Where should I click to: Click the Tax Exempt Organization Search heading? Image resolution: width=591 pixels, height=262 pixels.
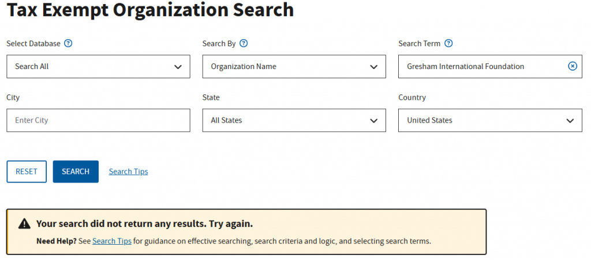click(x=151, y=9)
